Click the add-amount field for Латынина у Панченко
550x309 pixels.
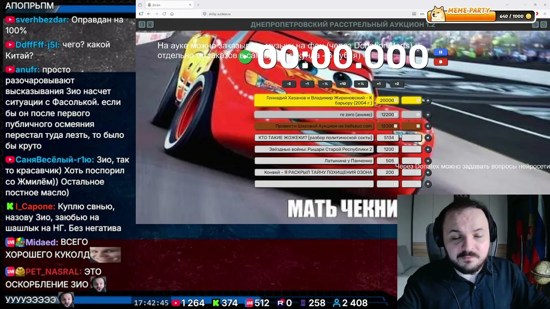pyautogui.click(x=412, y=161)
